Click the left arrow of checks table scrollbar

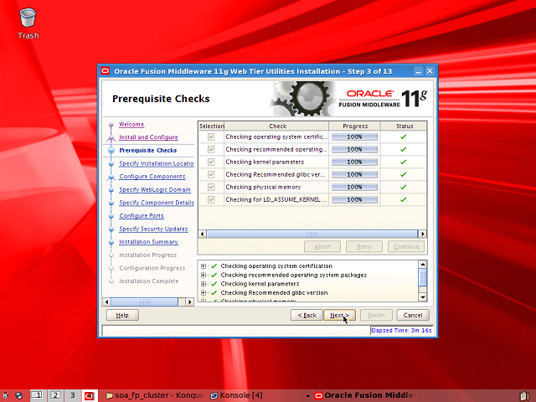[x=202, y=234]
